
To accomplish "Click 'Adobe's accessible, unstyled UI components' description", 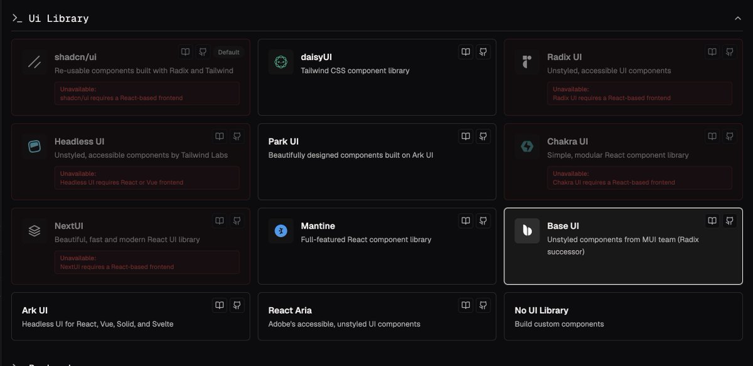I will [x=344, y=324].
